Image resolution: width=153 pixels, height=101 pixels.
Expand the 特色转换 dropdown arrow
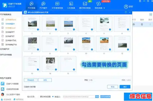pos(104,8)
